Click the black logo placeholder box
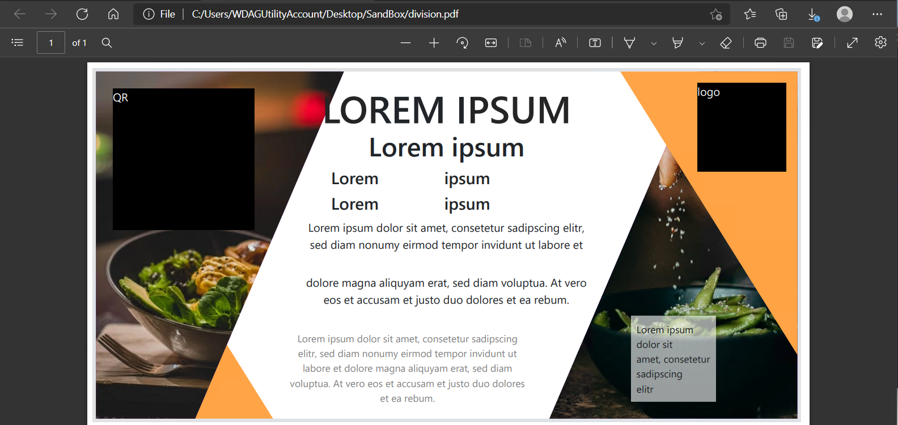The height and width of the screenshot is (425, 898). (x=742, y=127)
